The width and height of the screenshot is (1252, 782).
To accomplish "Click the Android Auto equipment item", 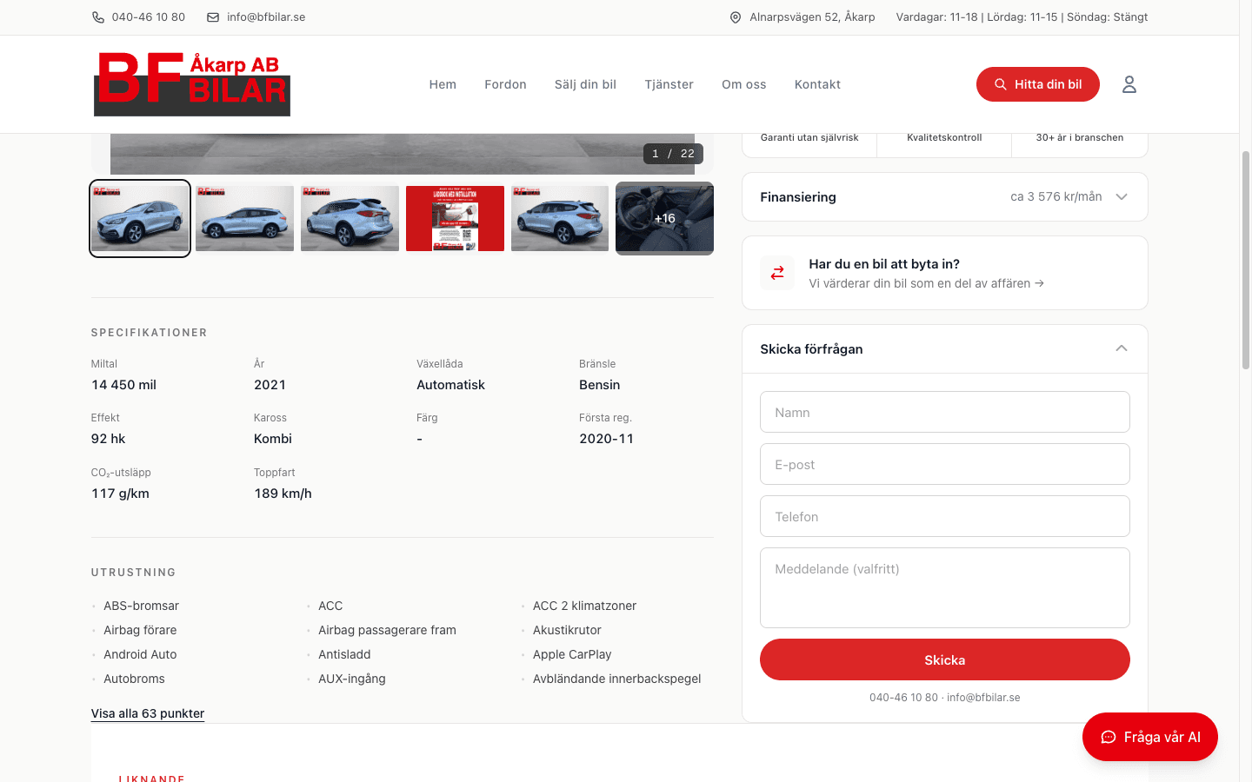I will (x=140, y=654).
